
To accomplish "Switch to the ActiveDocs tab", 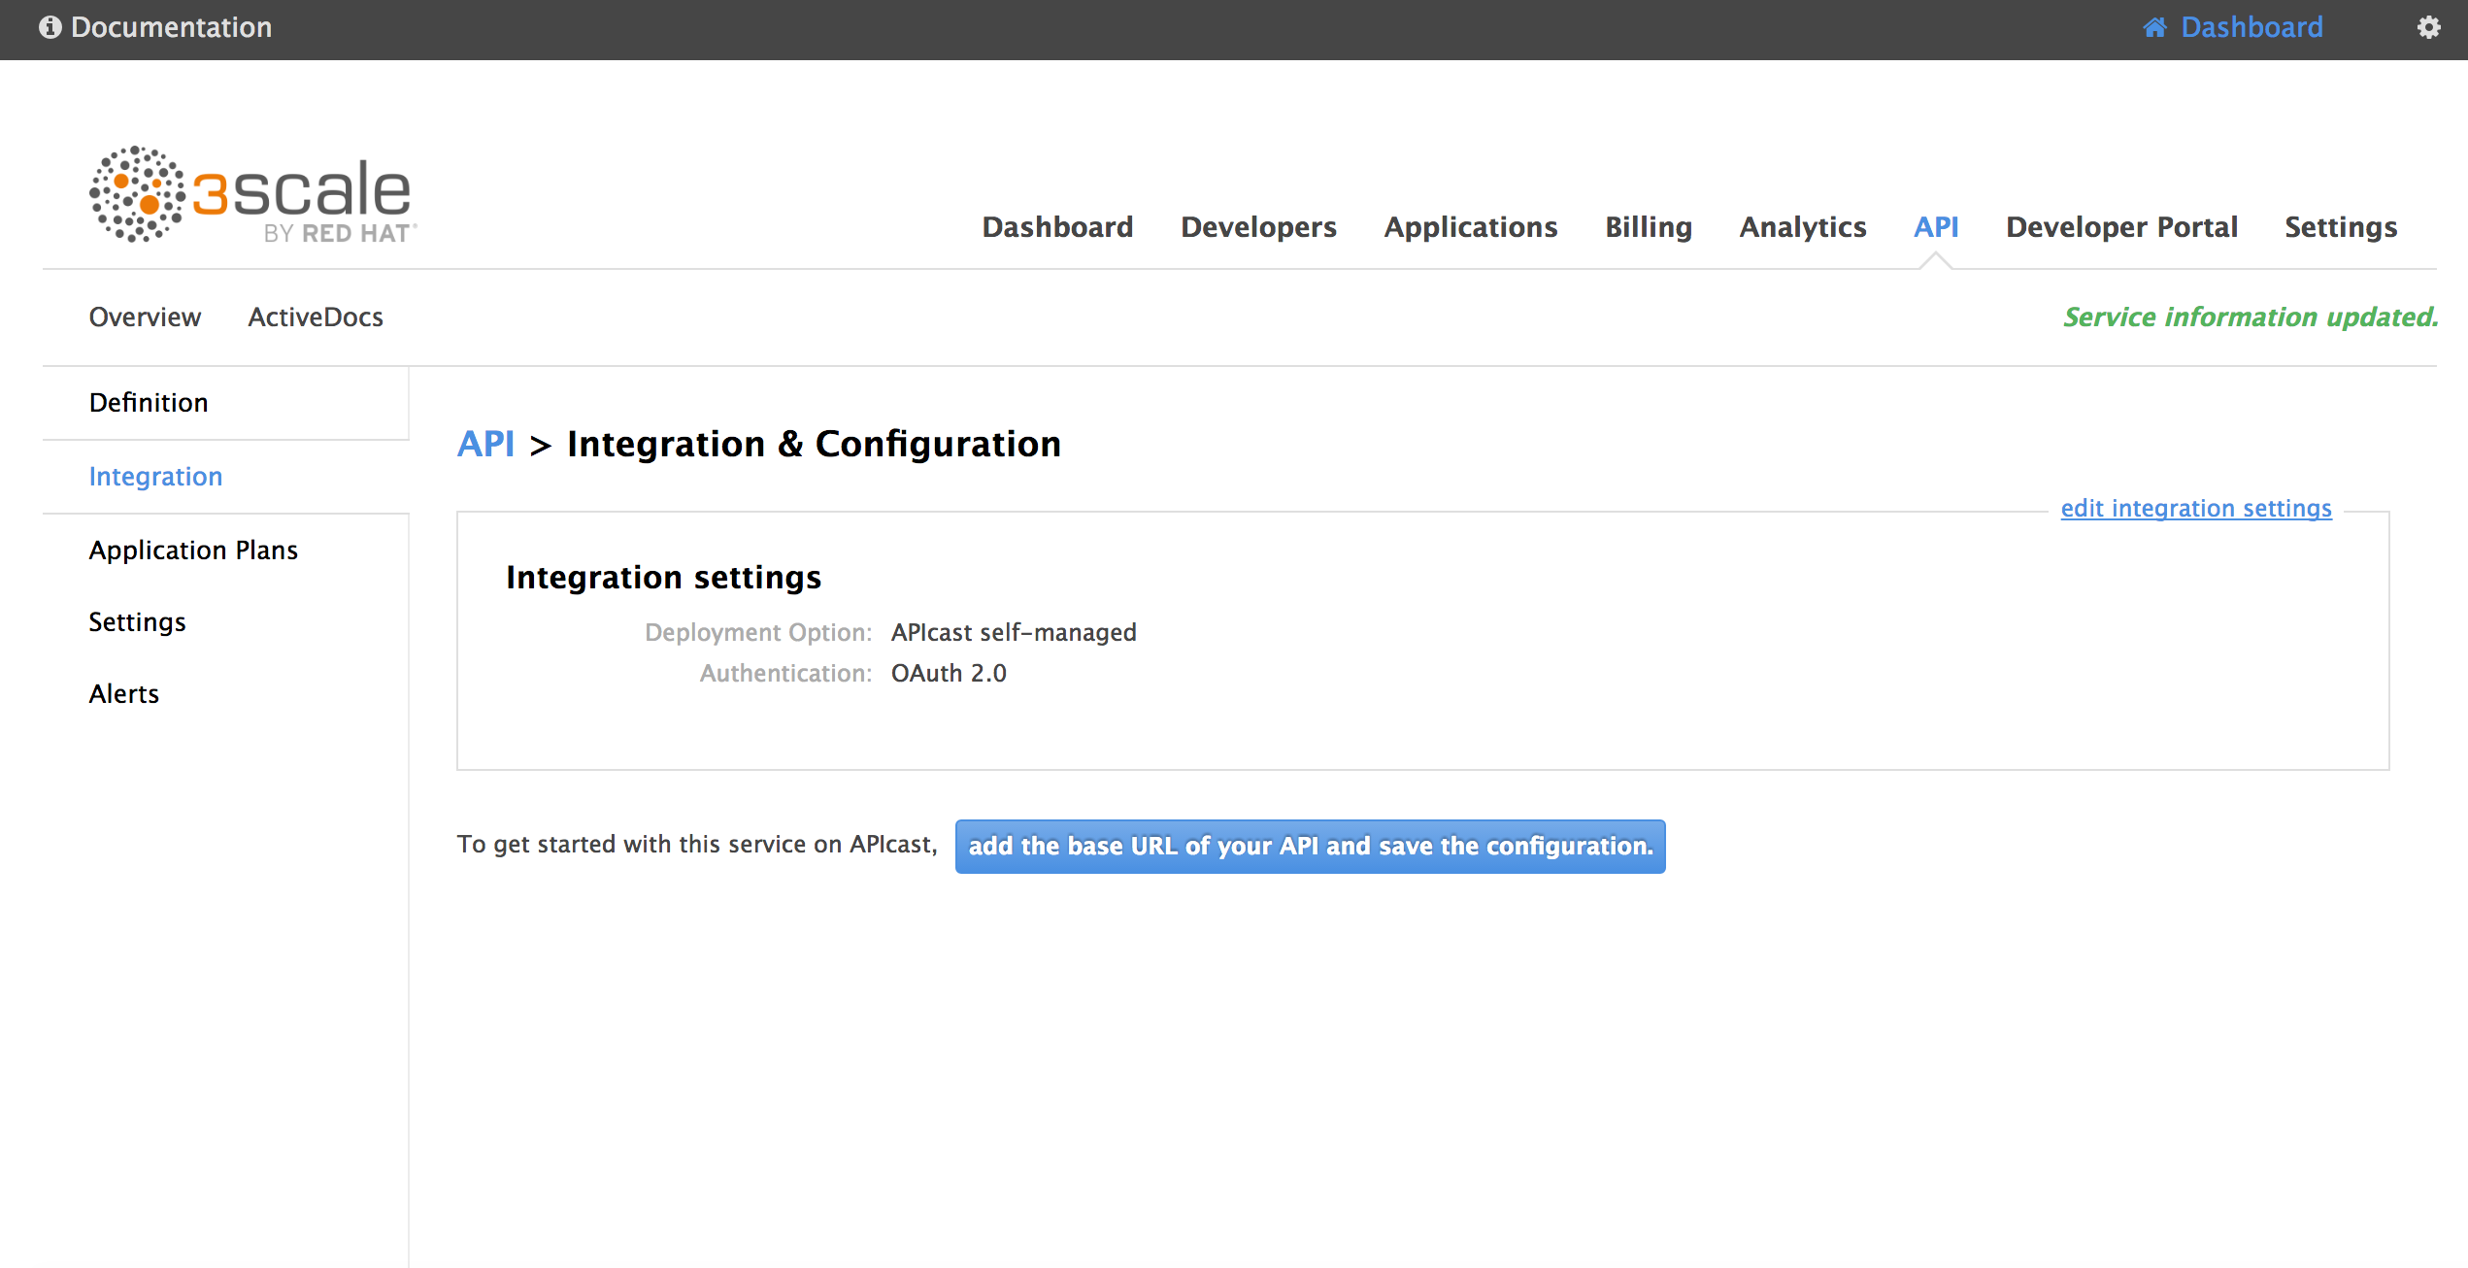I will click(316, 317).
